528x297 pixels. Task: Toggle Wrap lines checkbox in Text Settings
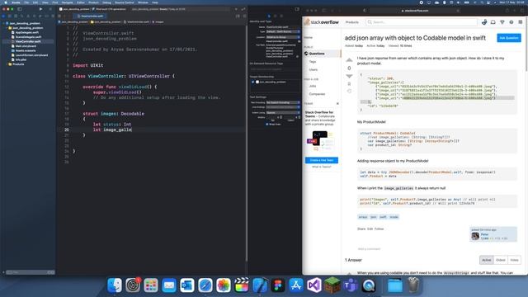267,125
